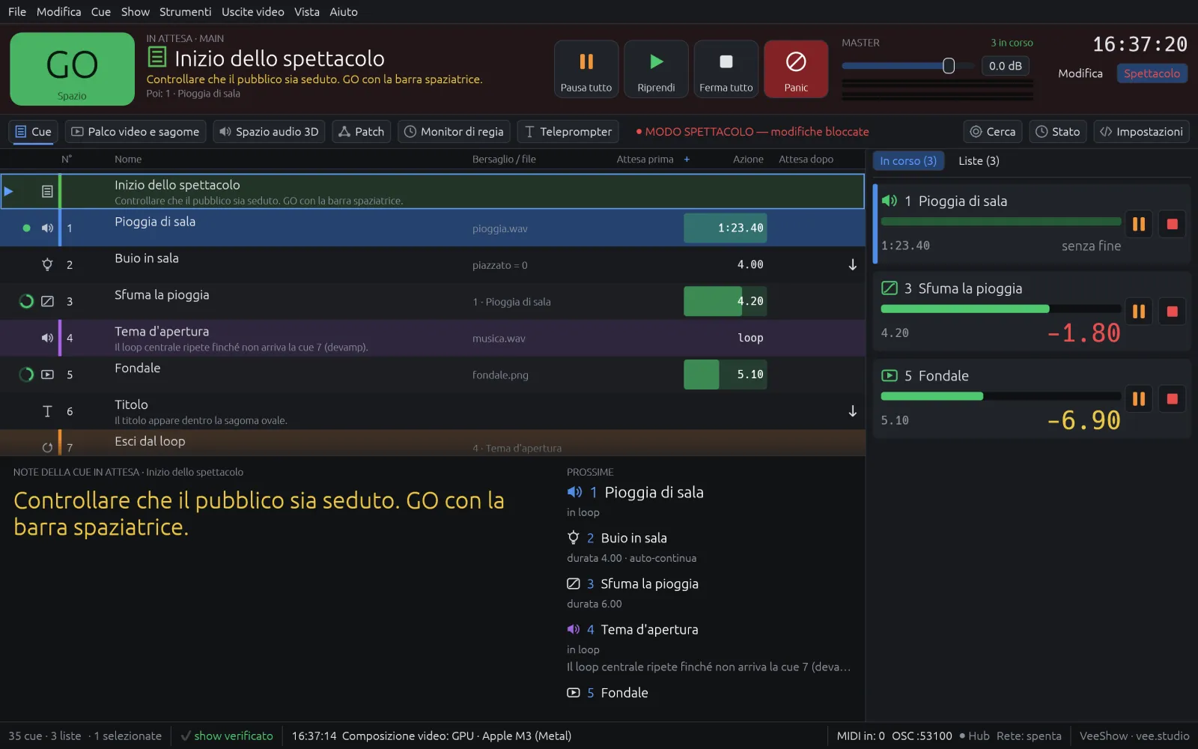Fire the green GO button
Viewport: 1198px width, 749px height.
pyautogui.click(x=72, y=69)
